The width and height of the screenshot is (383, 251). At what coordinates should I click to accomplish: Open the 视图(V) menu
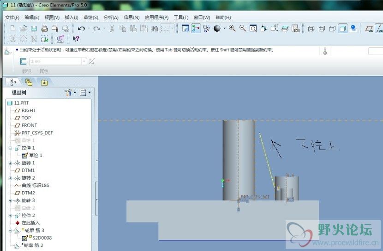click(x=52, y=18)
